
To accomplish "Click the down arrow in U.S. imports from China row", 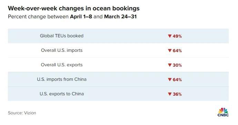I will (x=170, y=79).
